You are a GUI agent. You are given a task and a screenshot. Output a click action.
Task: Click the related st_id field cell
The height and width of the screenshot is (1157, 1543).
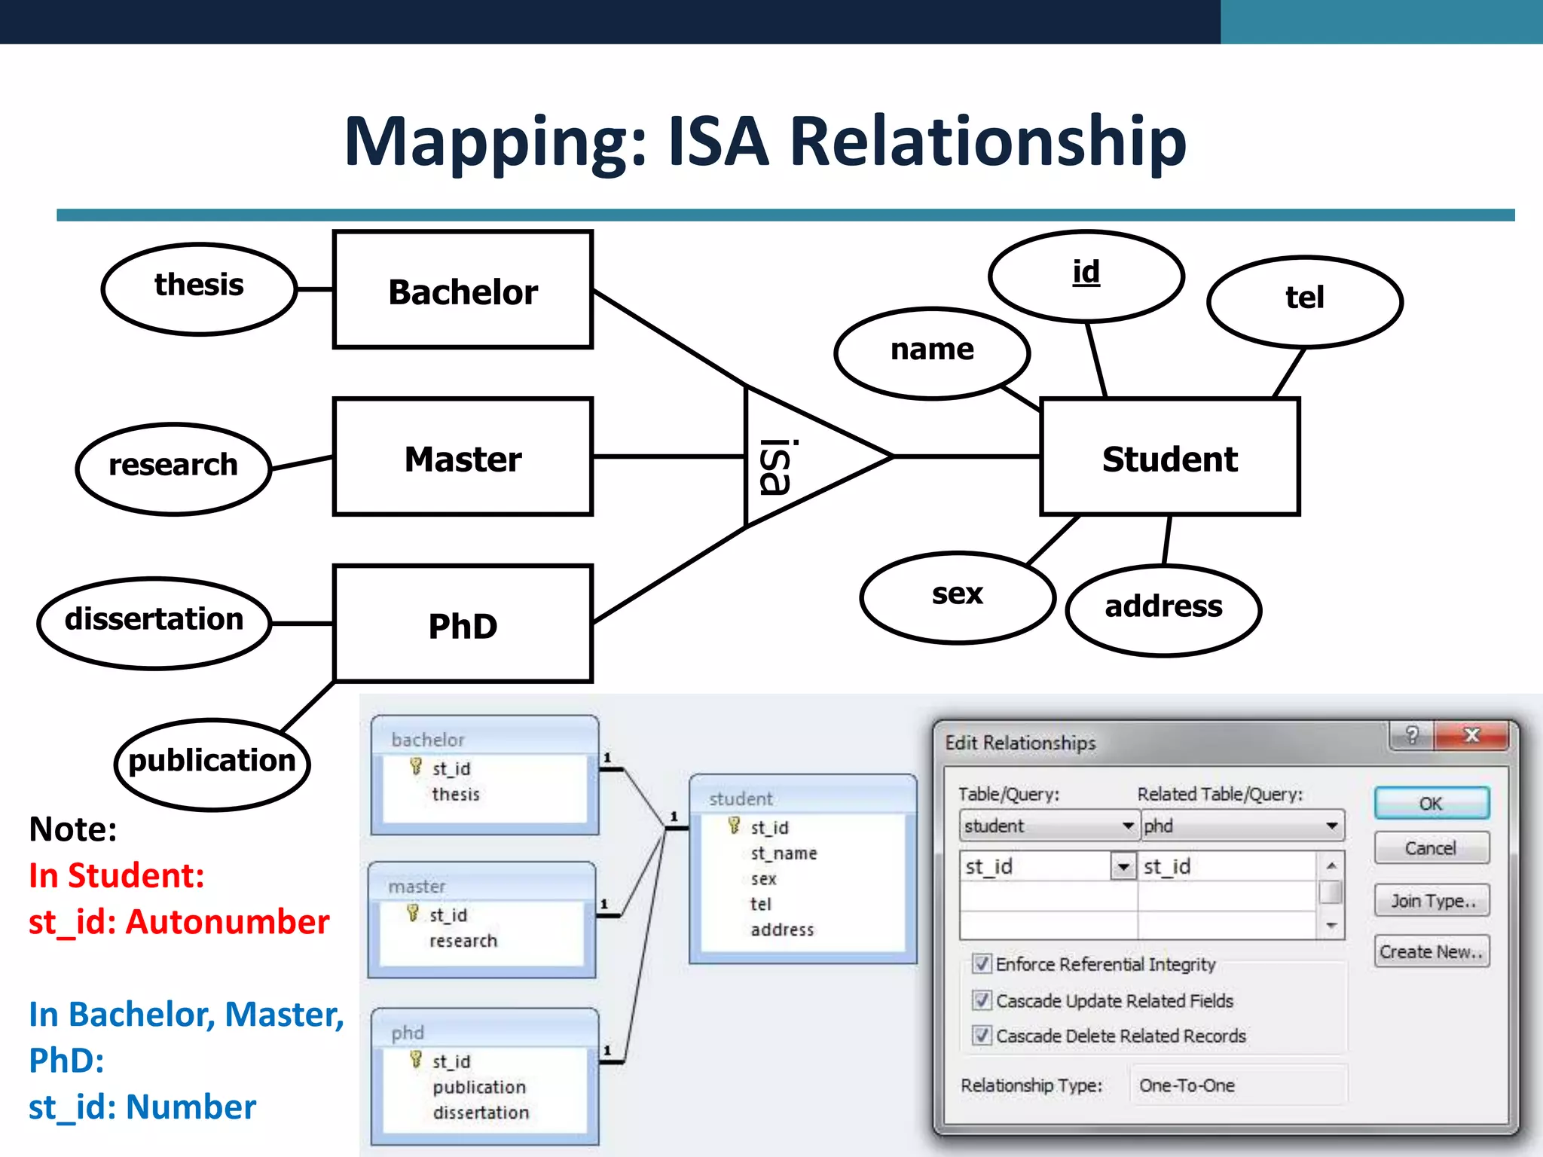tap(1227, 866)
